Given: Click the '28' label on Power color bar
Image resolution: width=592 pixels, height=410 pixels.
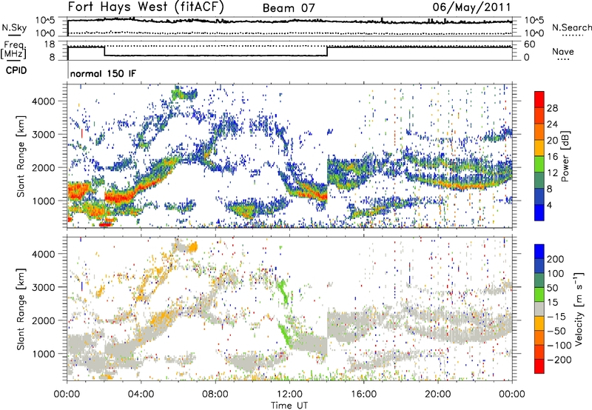Looking at the screenshot, I should click(552, 108).
